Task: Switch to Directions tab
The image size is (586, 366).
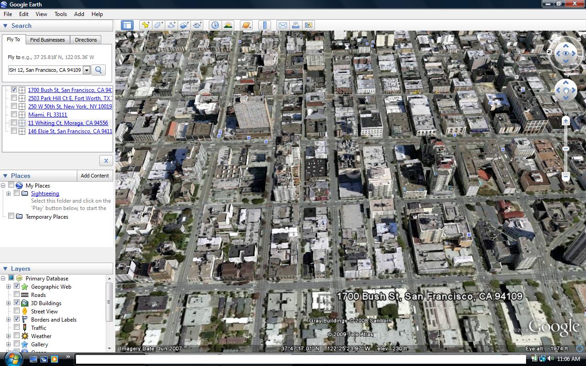Action: tap(86, 40)
